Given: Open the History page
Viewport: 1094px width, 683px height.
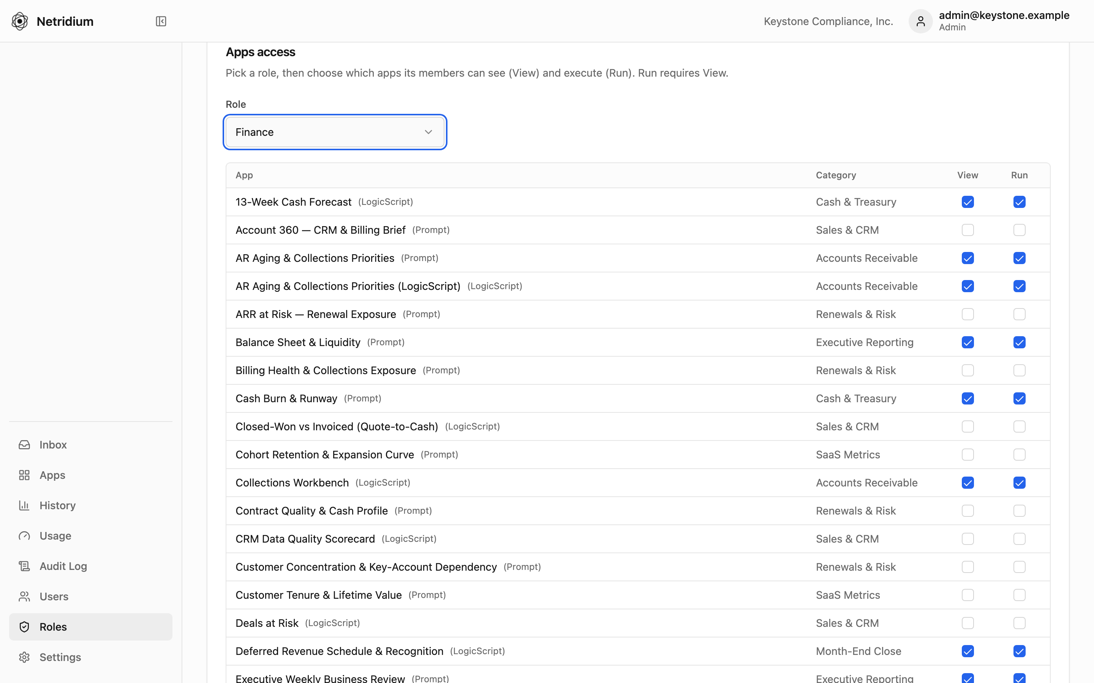Looking at the screenshot, I should [x=90, y=505].
